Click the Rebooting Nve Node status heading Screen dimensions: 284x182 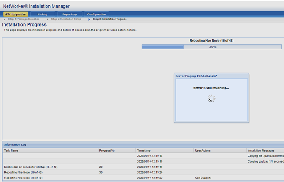(x=212, y=40)
